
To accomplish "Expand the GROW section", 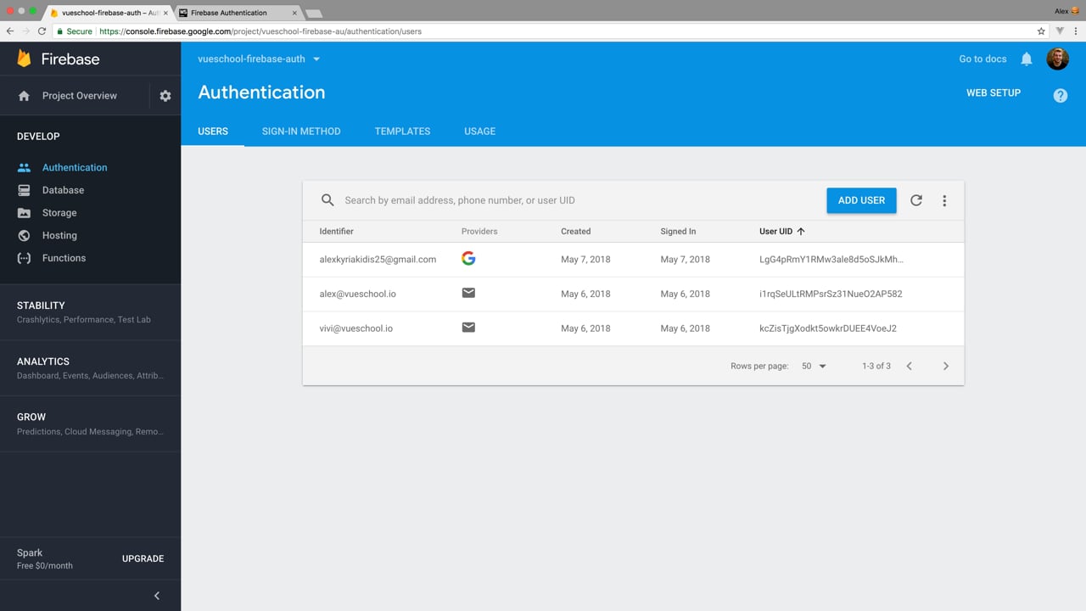I will pos(90,424).
